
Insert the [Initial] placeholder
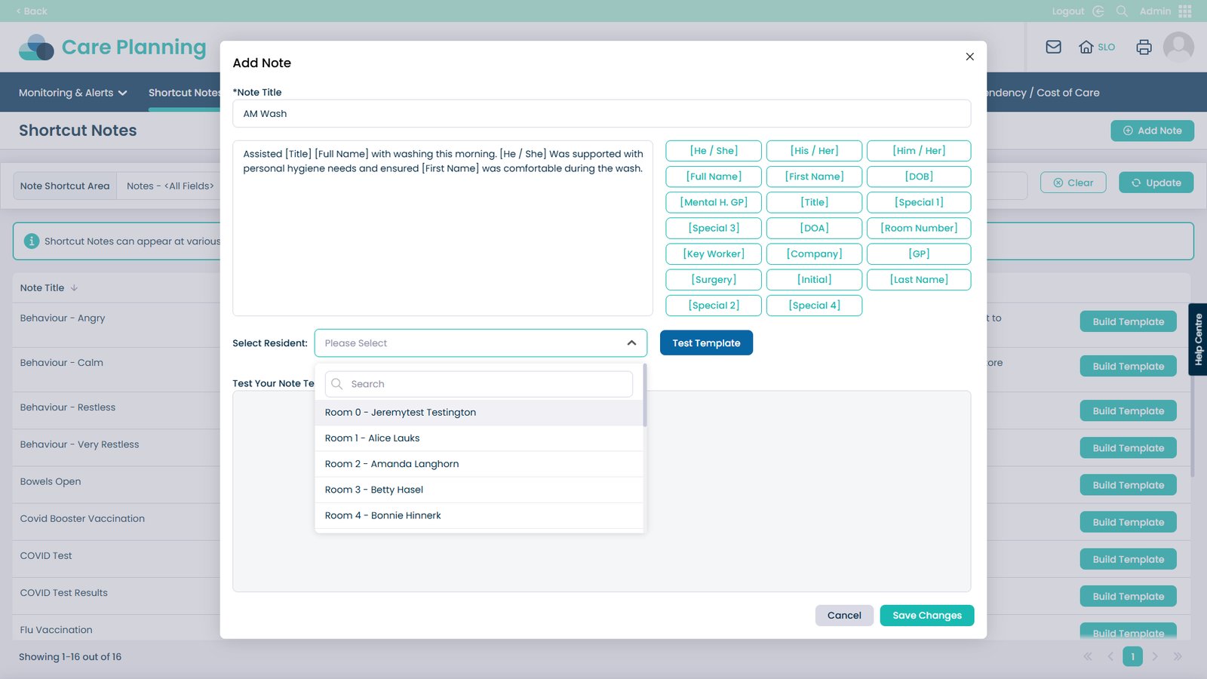[x=814, y=280]
